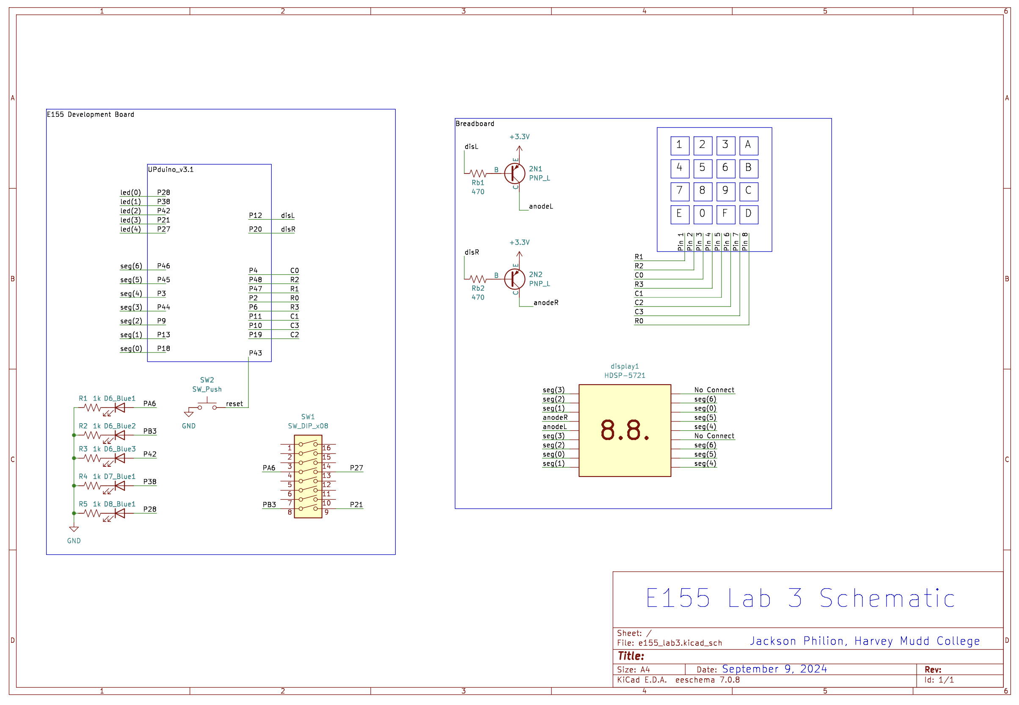This screenshot has width=1019, height=705.
Task: Click keypad key A
Action: pyautogui.click(x=749, y=145)
